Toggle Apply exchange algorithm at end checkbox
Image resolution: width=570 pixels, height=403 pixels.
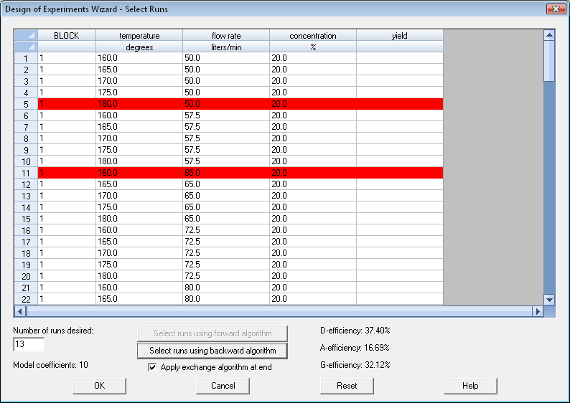[151, 367]
